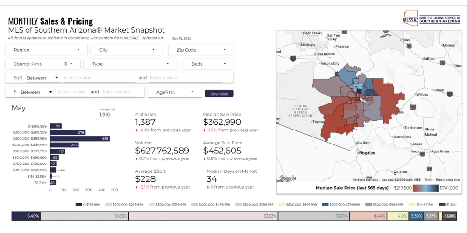The image size is (467, 233).
Task: Open the Beds filter dropdown
Action: [208, 64]
